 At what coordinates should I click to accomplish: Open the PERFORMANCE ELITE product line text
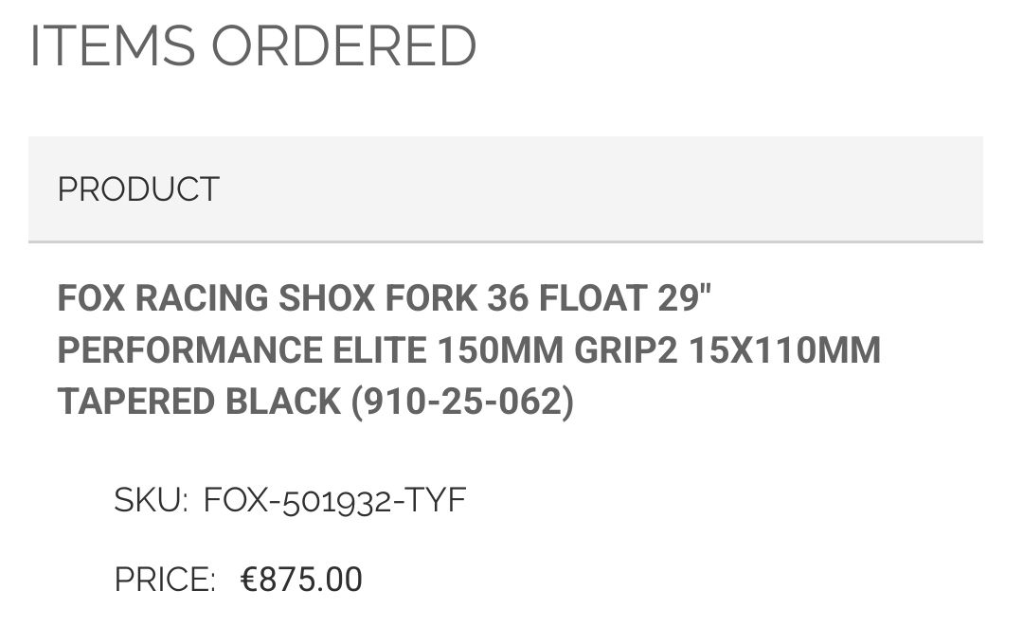(242, 350)
